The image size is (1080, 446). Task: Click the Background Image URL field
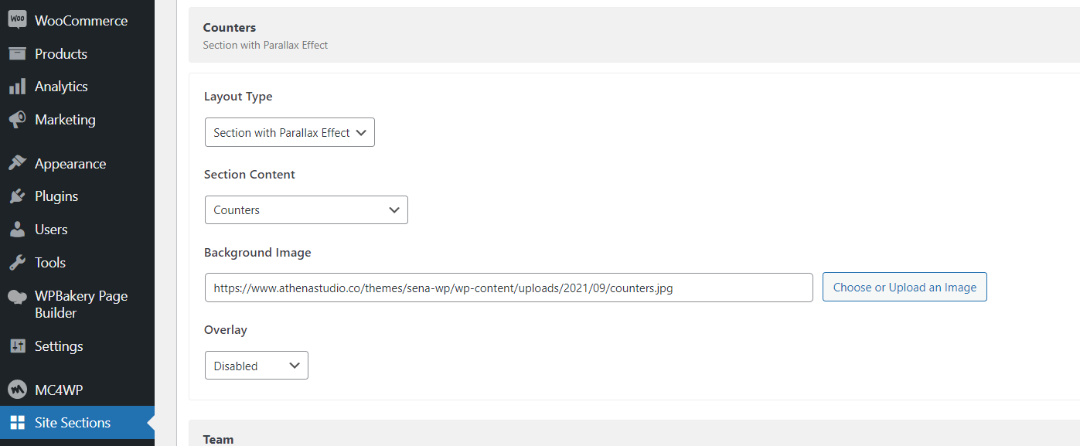click(509, 288)
